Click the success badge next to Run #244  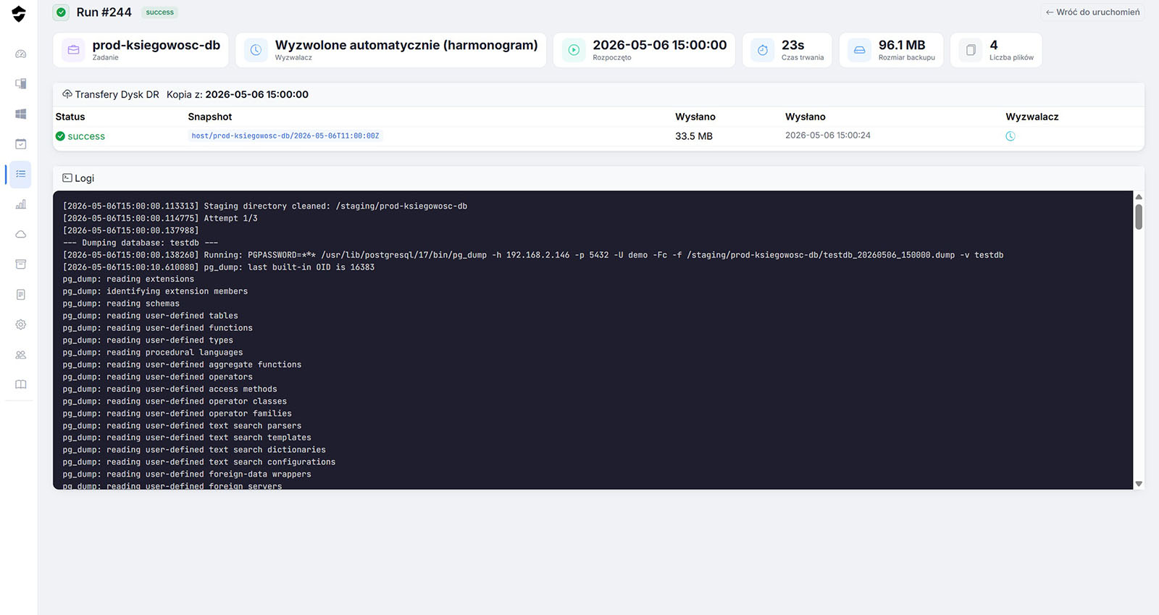click(x=160, y=12)
